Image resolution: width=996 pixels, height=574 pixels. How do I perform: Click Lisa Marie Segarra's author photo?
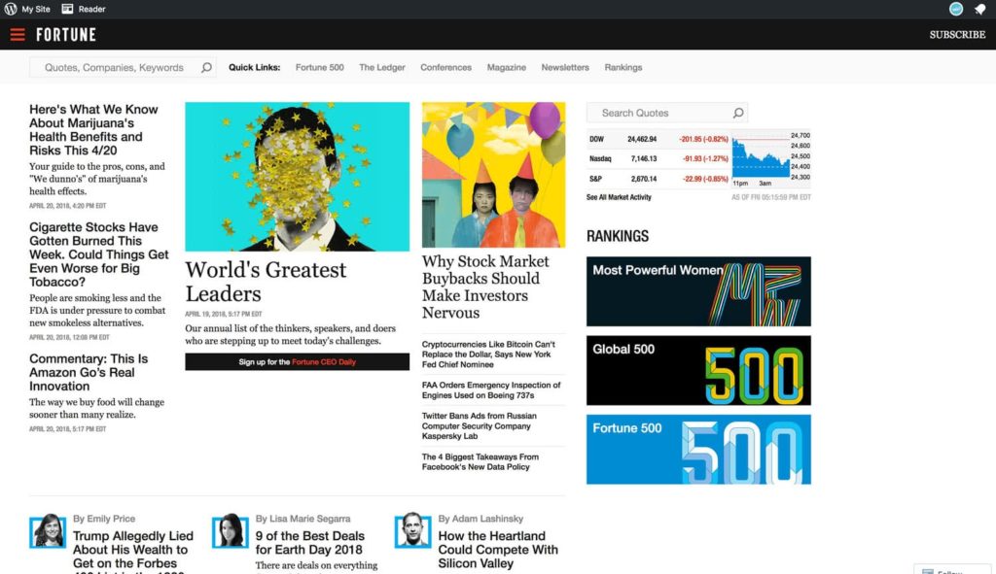pyautogui.click(x=230, y=531)
